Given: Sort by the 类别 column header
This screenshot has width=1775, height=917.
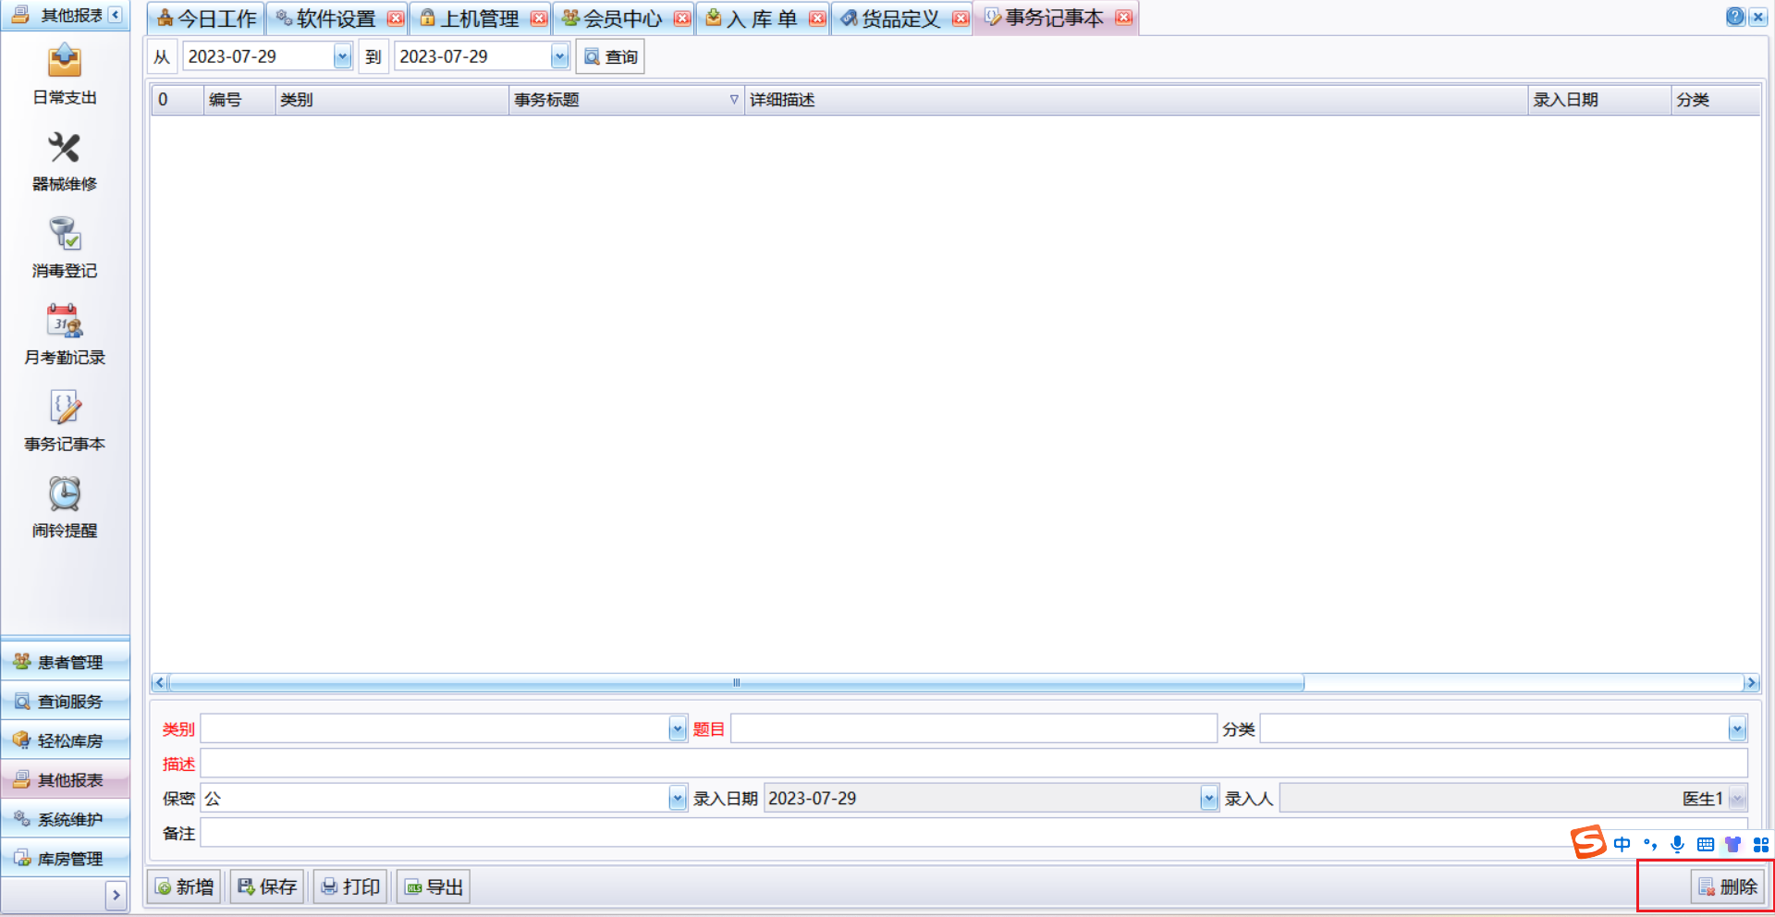Looking at the screenshot, I should (x=392, y=100).
